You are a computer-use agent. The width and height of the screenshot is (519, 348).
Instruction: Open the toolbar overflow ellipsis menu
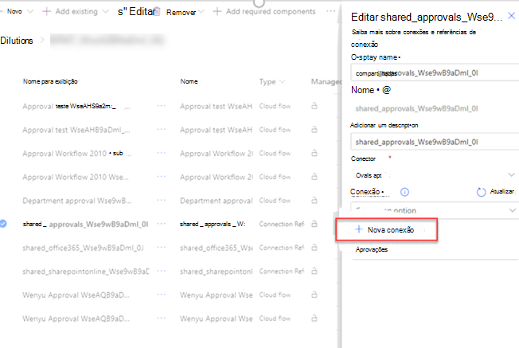[330, 11]
